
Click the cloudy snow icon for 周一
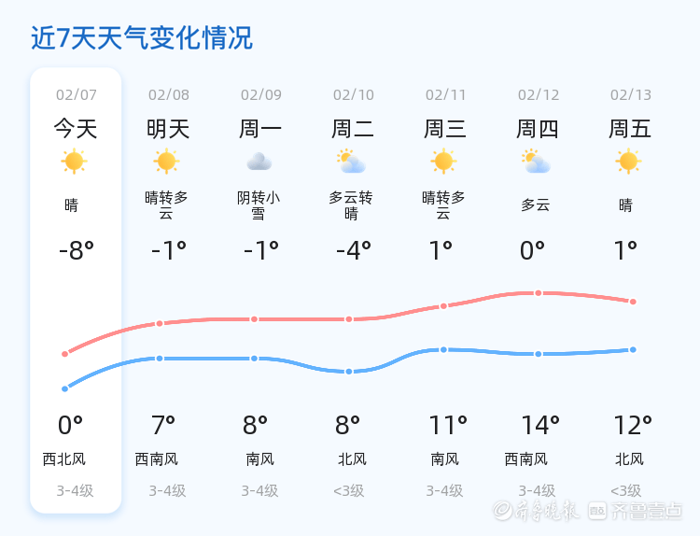pyautogui.click(x=259, y=162)
